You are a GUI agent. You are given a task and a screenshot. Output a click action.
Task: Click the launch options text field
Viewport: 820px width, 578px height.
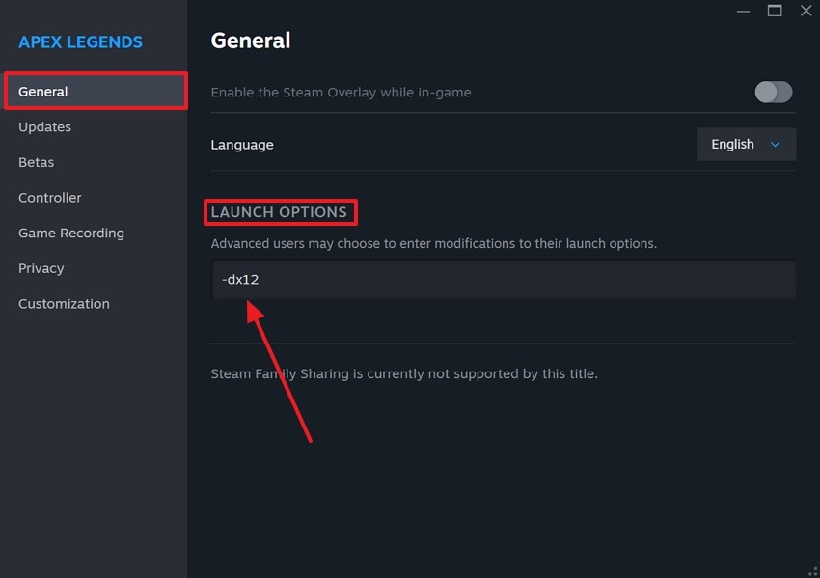502,279
